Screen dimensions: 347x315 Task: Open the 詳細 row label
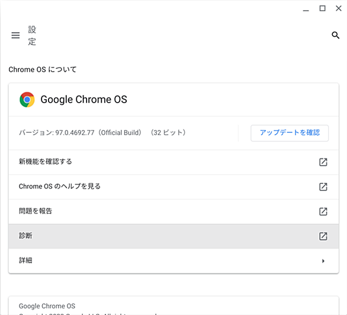25,260
